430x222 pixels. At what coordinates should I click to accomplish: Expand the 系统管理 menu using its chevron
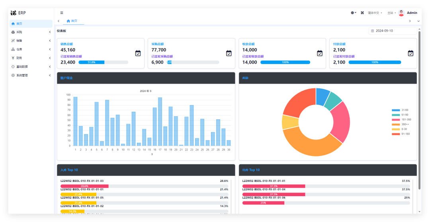(50, 75)
